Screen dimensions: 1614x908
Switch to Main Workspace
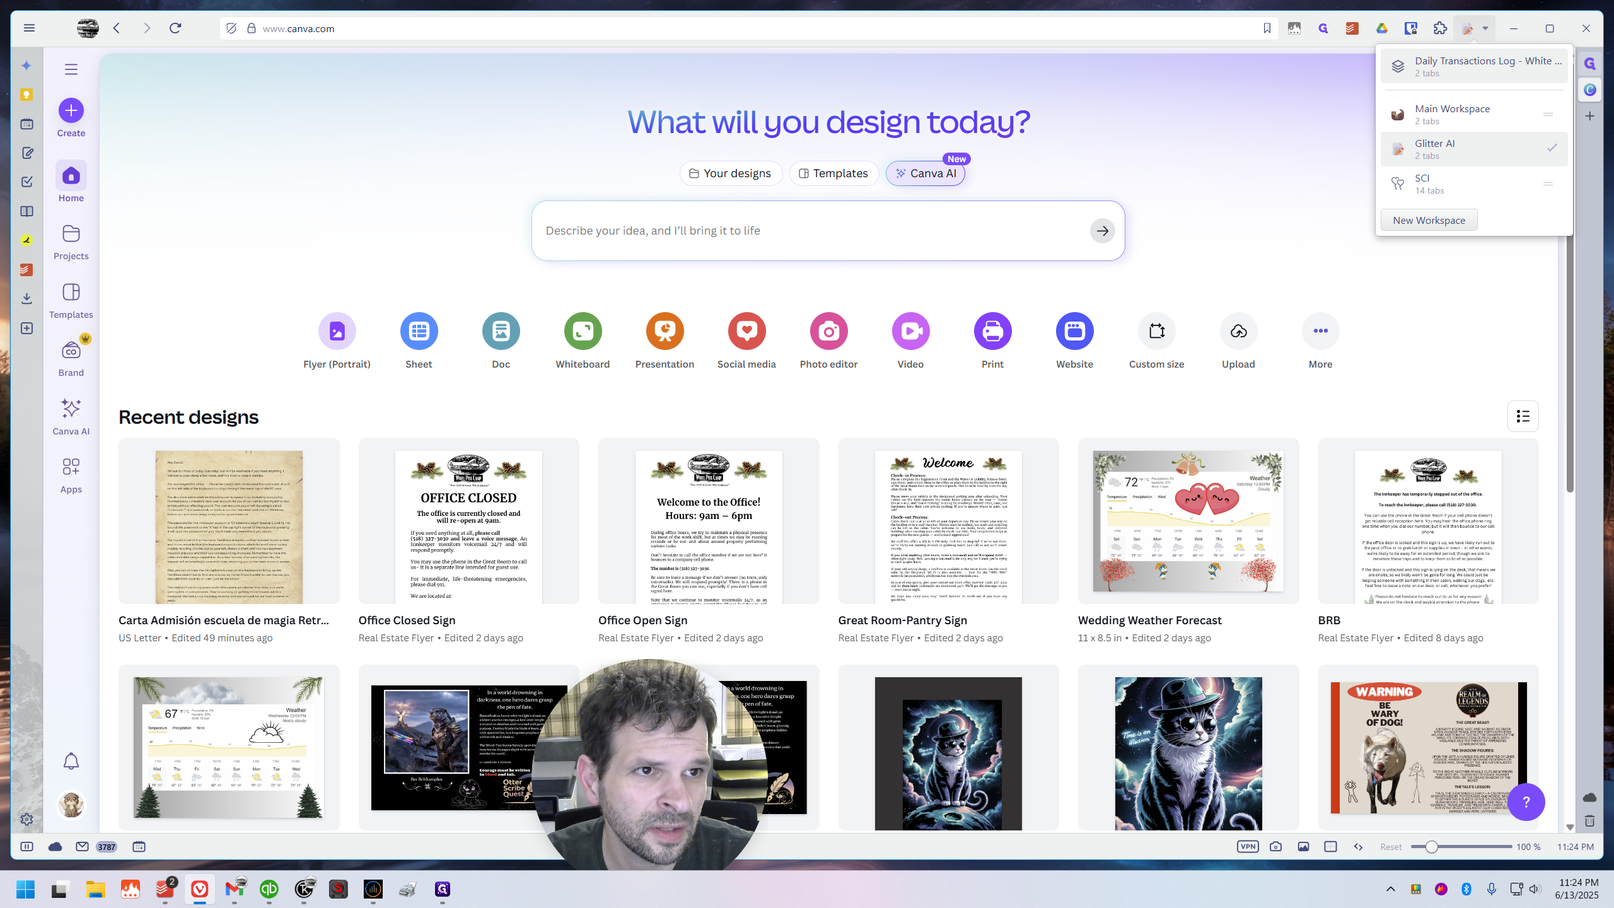pos(1474,114)
